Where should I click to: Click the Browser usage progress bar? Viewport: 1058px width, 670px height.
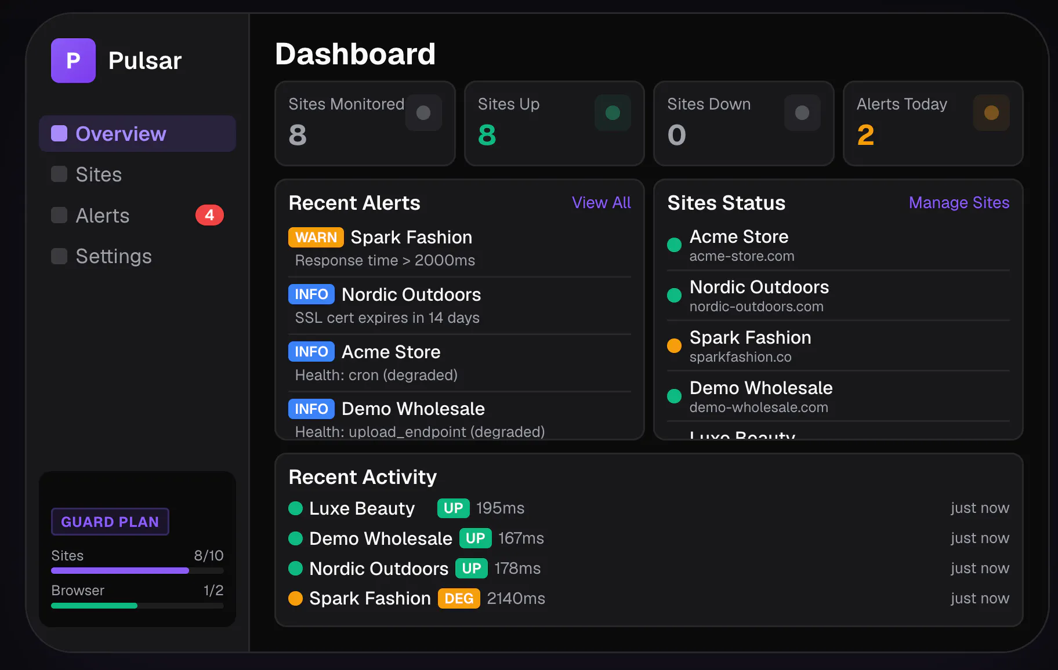(137, 605)
